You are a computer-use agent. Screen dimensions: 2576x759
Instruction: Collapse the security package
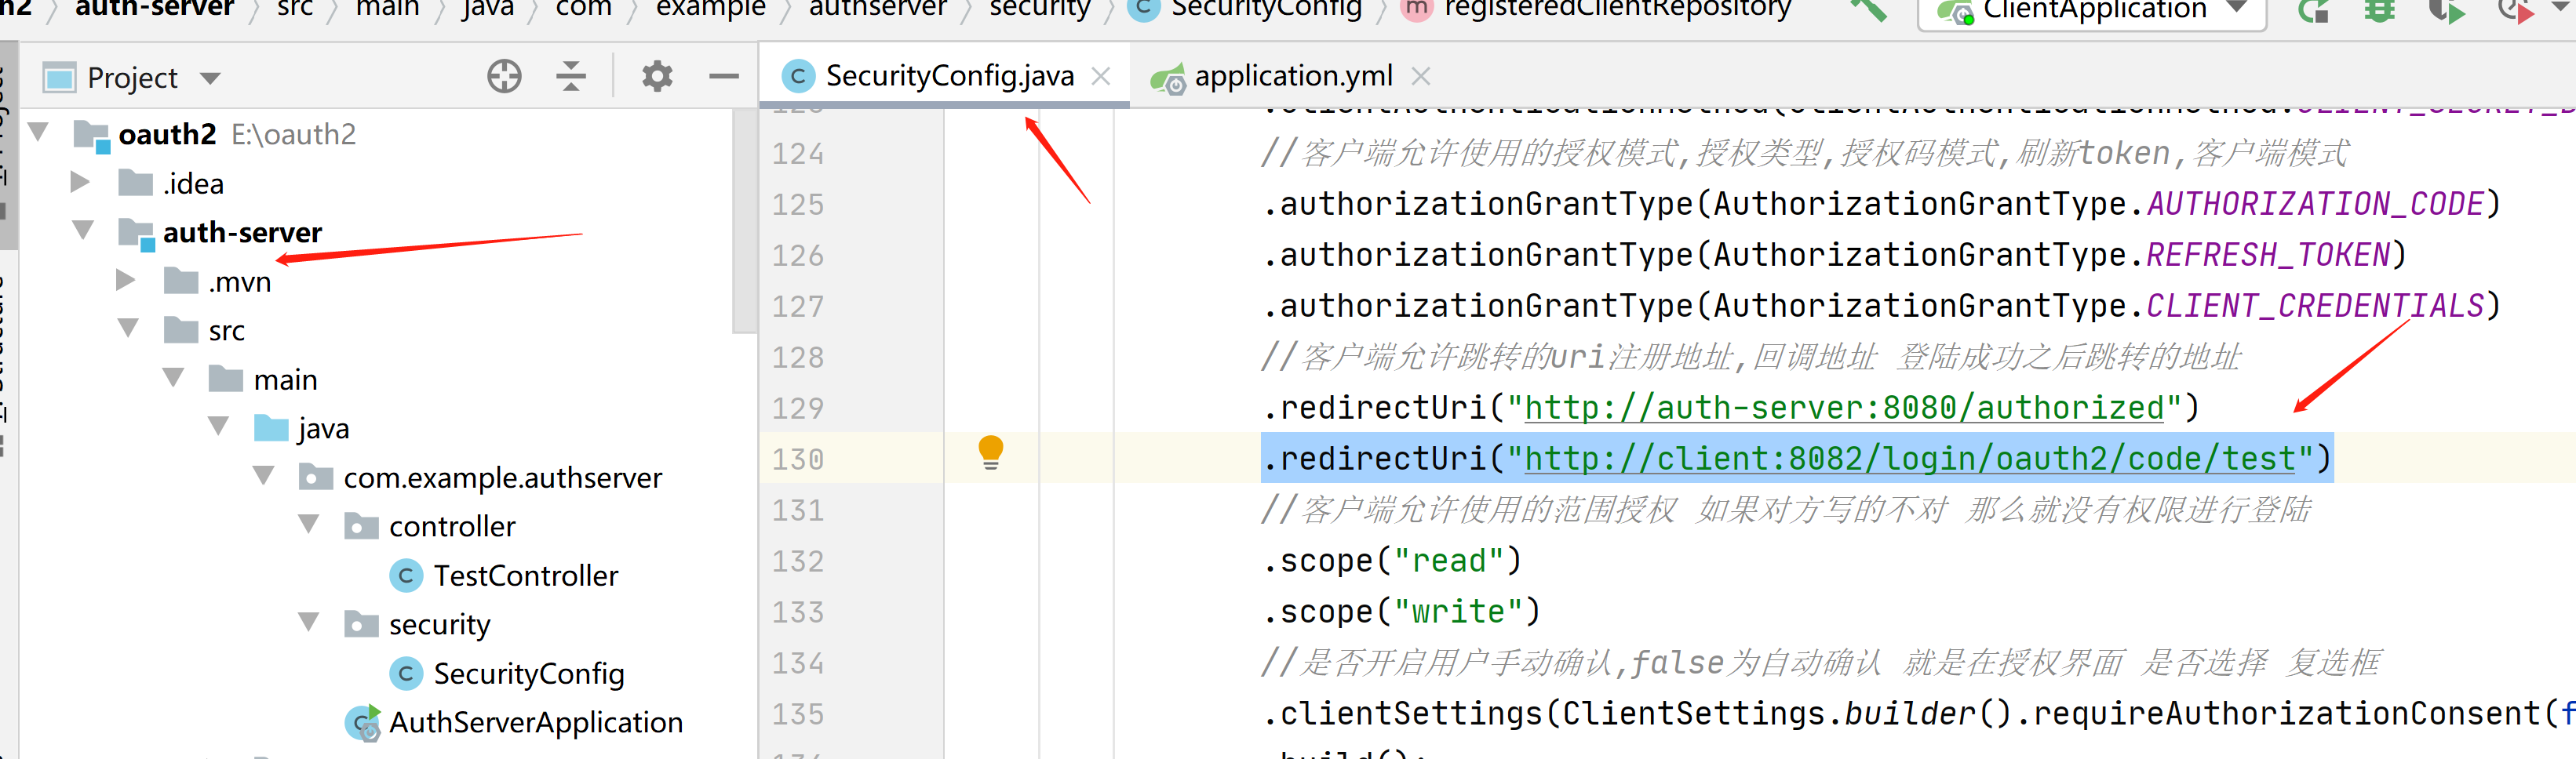tap(308, 623)
